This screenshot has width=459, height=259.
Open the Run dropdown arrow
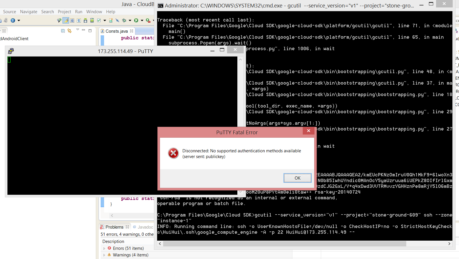coord(142,20)
